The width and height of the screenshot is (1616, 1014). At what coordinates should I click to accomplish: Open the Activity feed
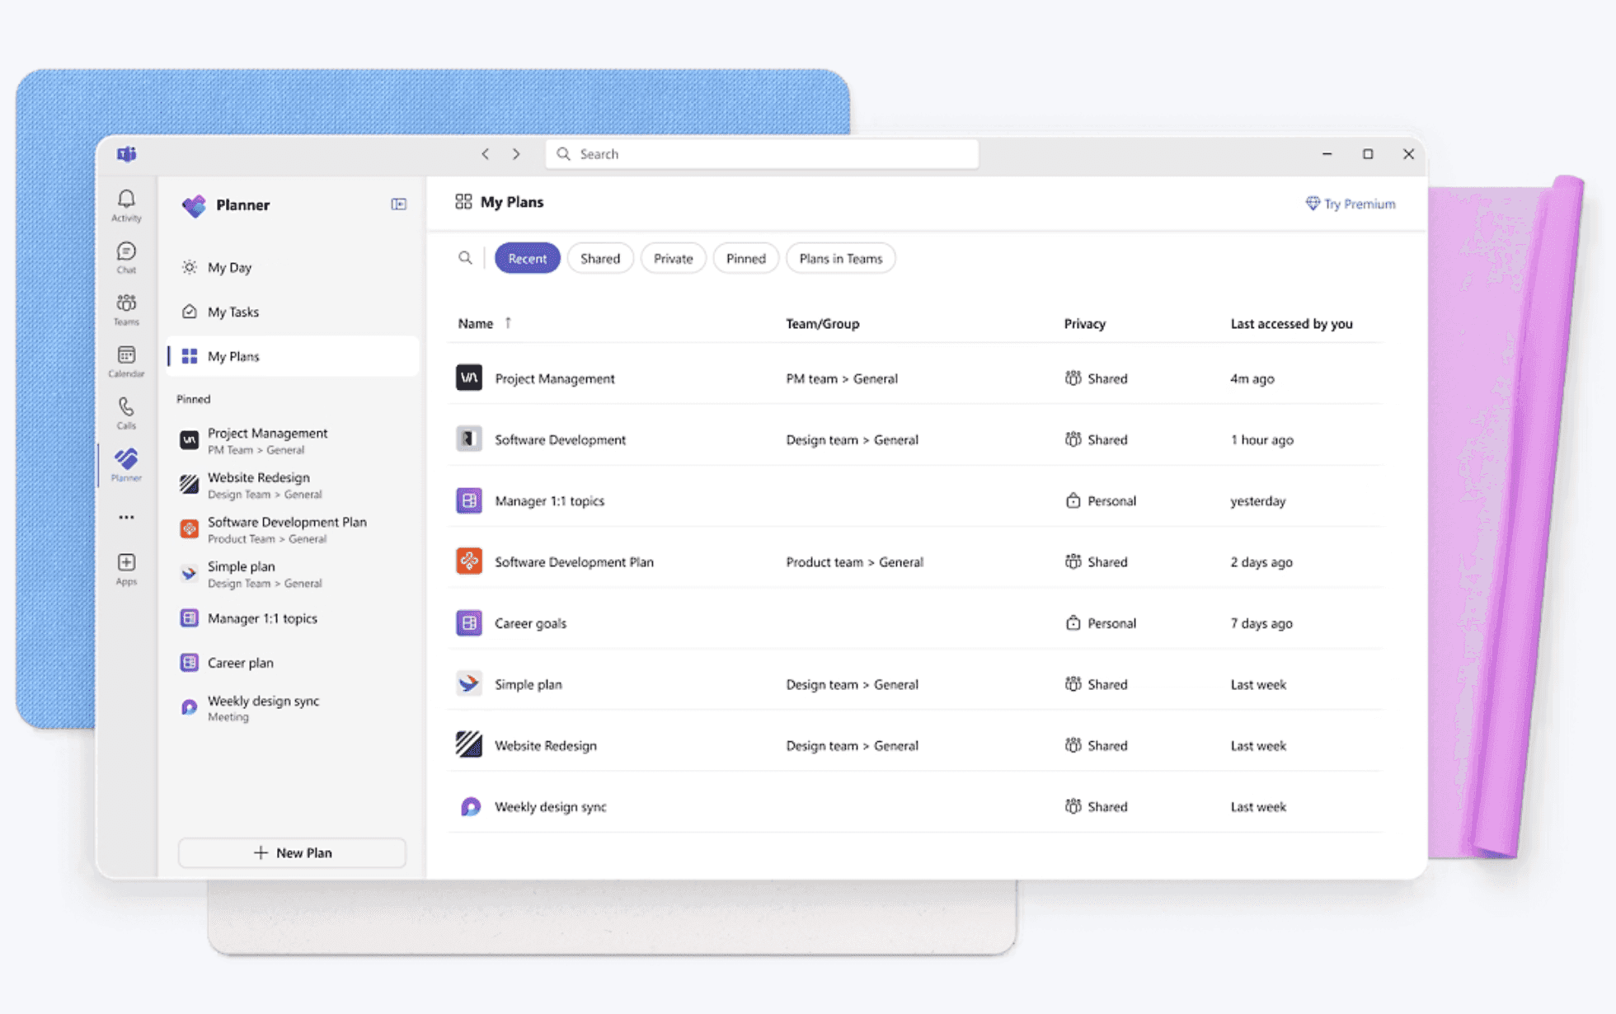[125, 204]
